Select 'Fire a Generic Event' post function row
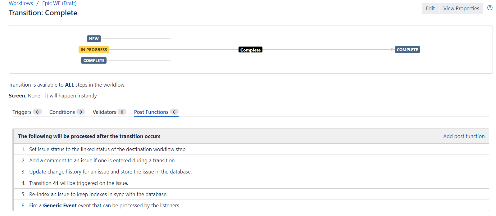496x216 pixels. click(251, 205)
